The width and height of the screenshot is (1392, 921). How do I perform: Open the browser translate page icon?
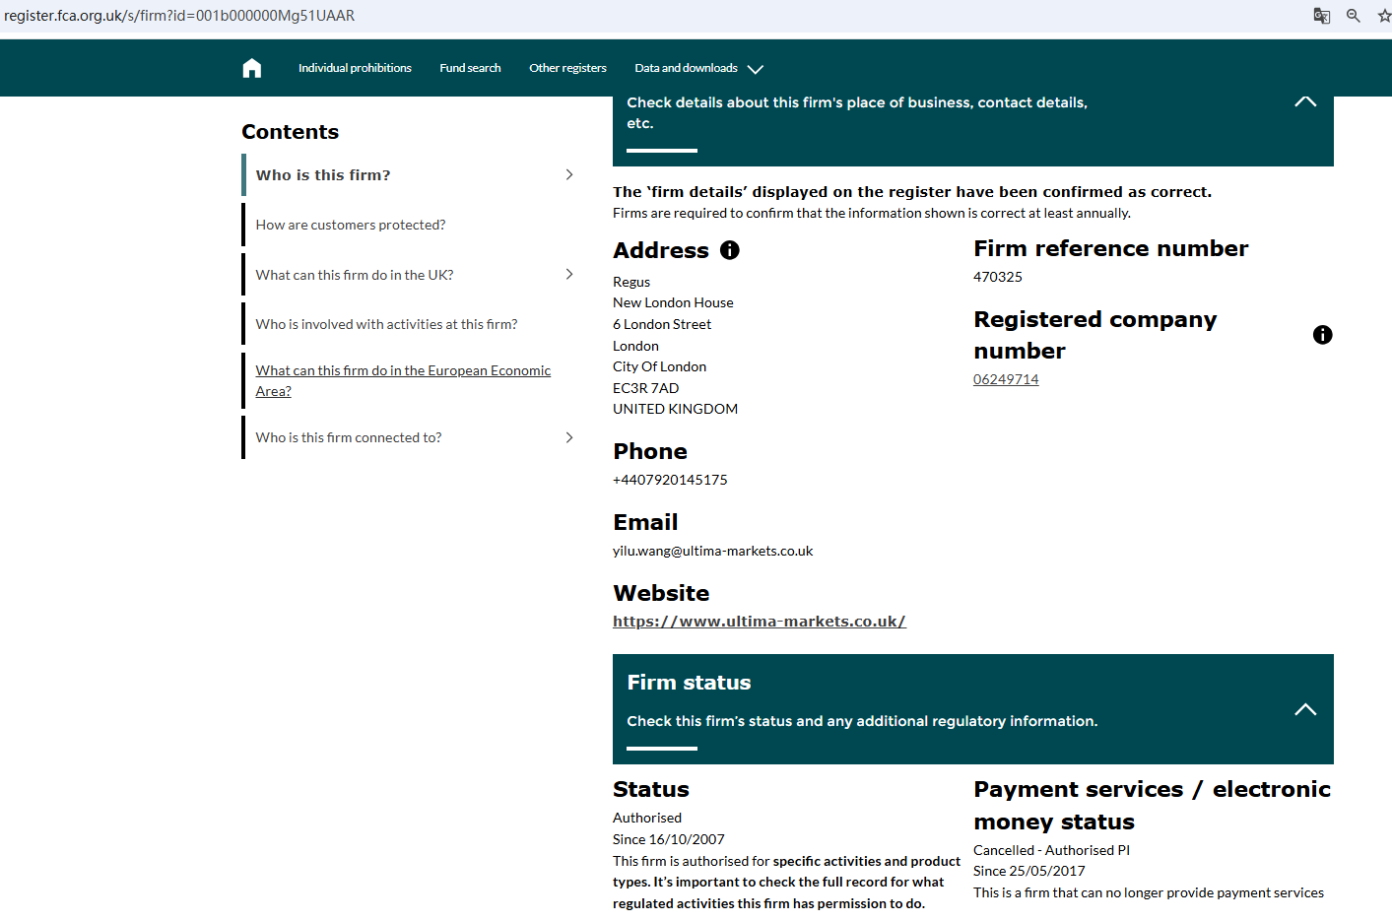tap(1322, 16)
